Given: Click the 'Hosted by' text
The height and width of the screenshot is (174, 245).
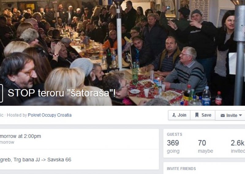Looking at the screenshot, I should tap(17, 115).
